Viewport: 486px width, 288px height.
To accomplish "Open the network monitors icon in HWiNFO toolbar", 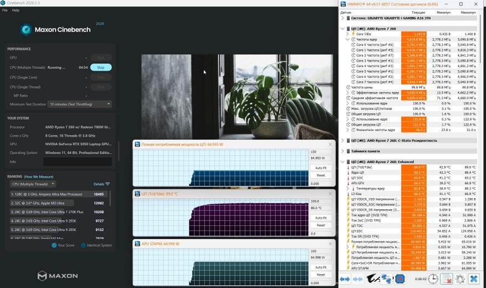I will pos(386,279).
